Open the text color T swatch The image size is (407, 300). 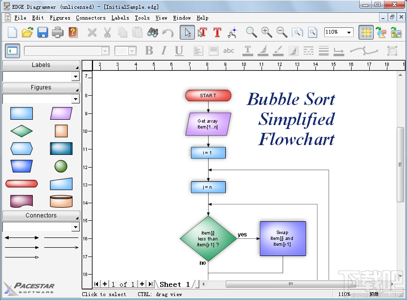[248, 51]
